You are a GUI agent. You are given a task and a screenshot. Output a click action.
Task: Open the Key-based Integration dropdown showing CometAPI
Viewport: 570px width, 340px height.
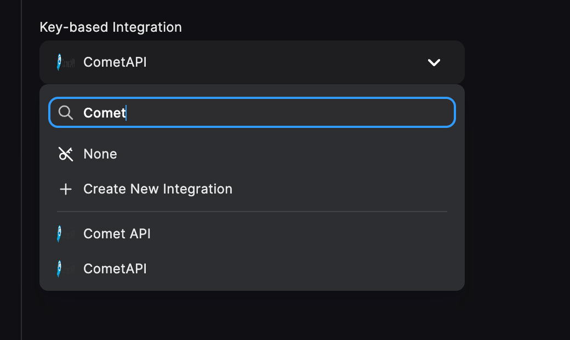tap(252, 62)
